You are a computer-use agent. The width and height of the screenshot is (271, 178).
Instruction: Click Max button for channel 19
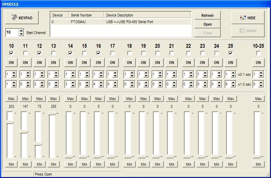click(x=143, y=99)
